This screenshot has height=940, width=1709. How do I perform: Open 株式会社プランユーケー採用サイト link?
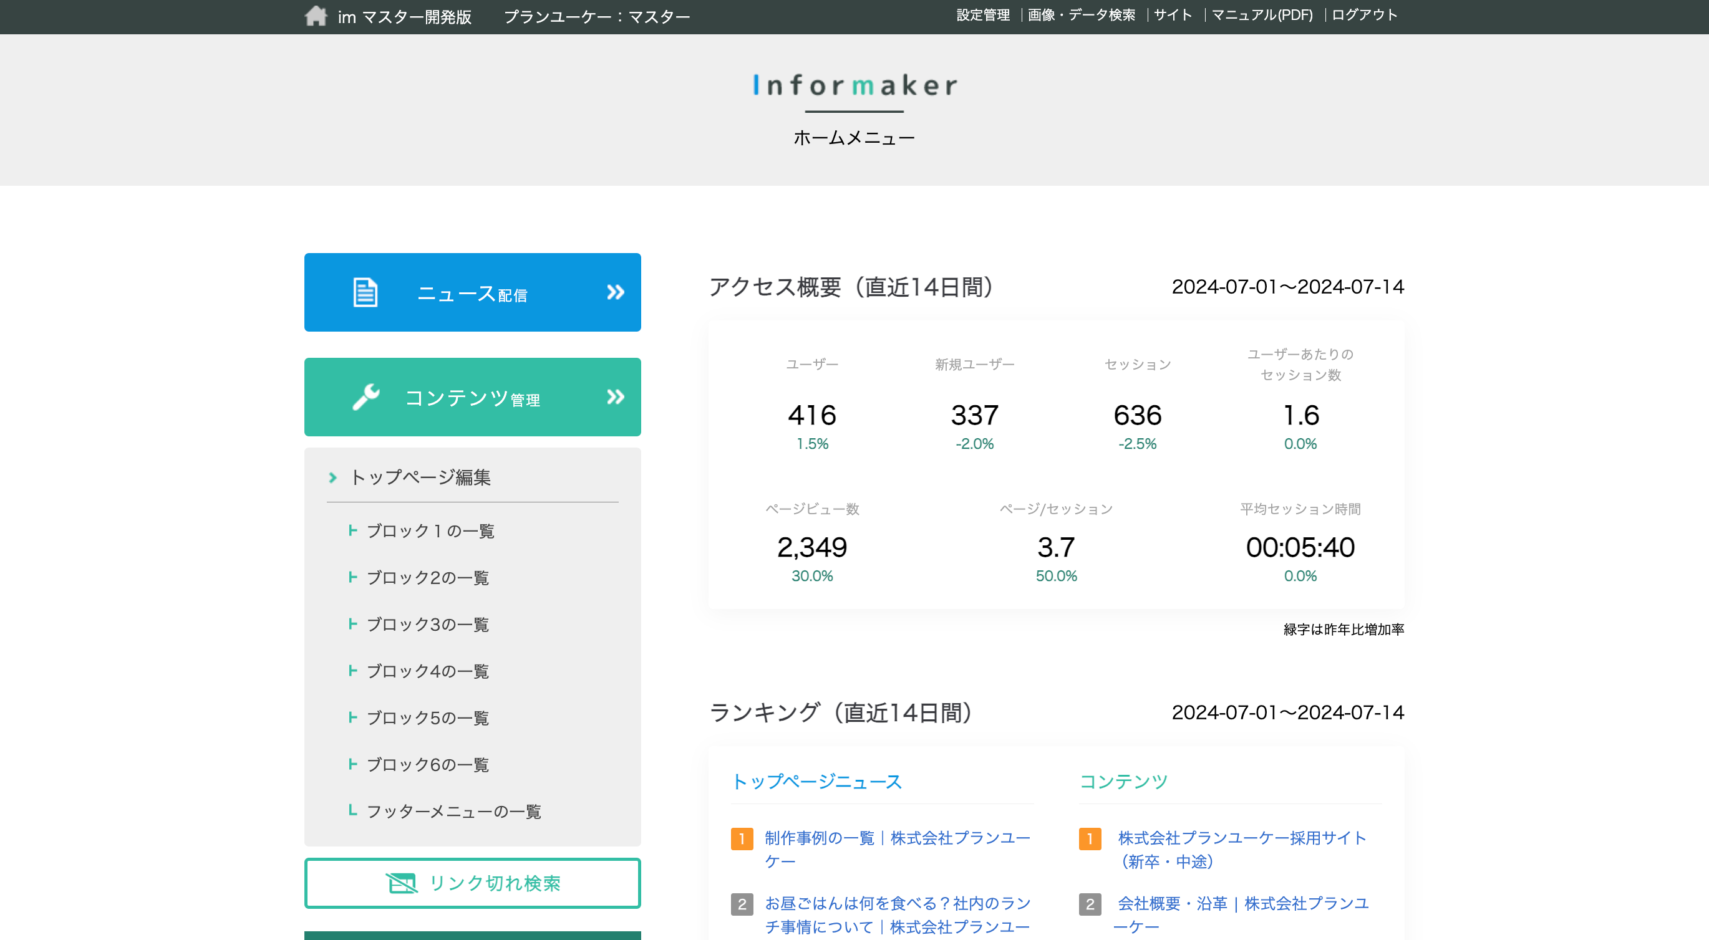coord(1241,850)
